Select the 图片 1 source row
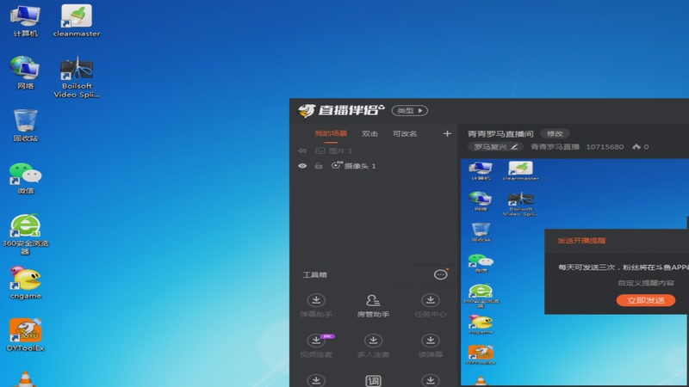 (x=374, y=150)
